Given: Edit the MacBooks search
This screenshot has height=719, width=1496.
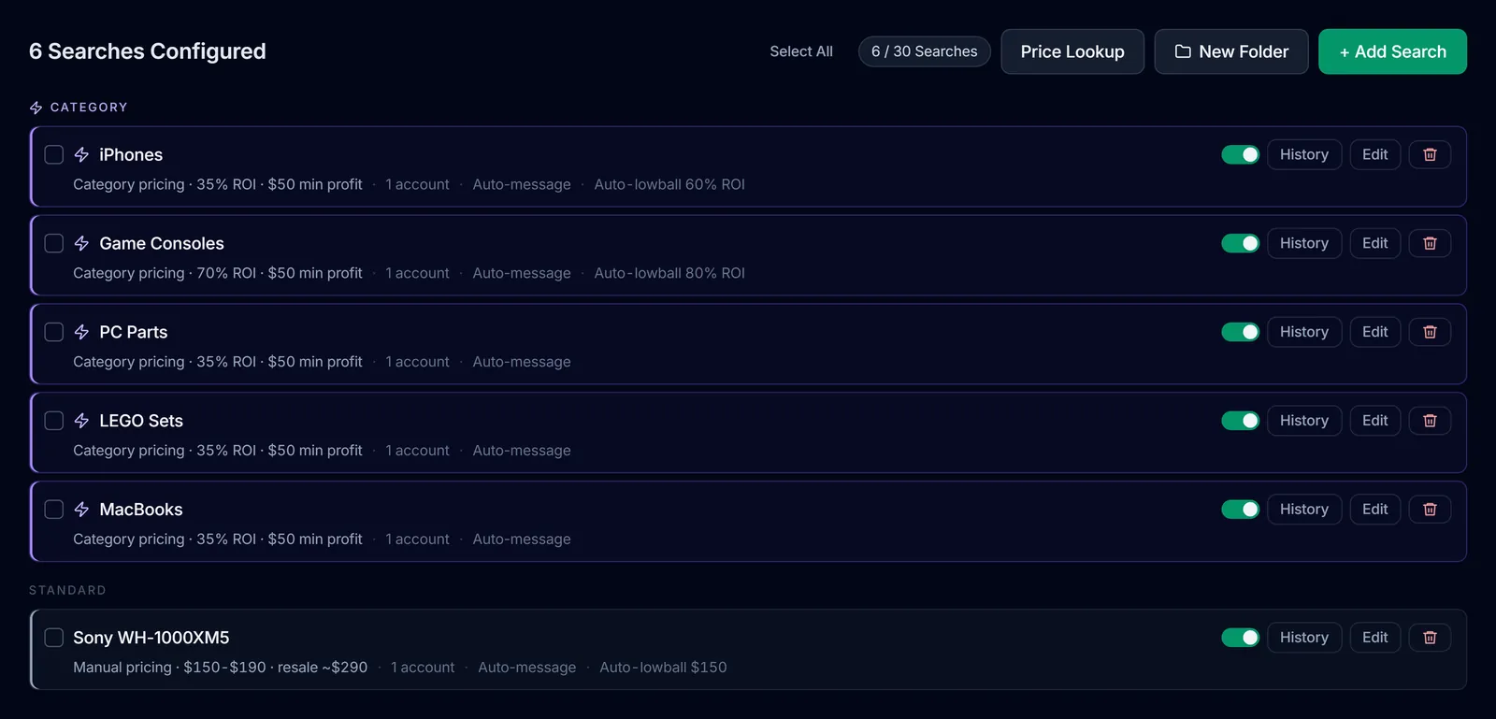Looking at the screenshot, I should click(1375, 510).
